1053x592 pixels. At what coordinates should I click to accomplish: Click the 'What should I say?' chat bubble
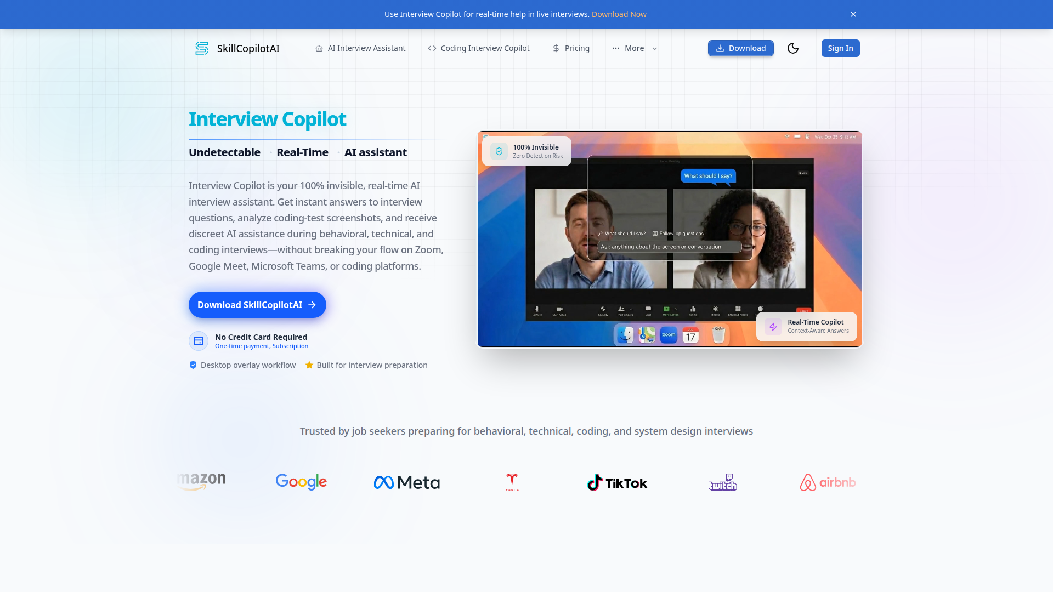(x=708, y=176)
